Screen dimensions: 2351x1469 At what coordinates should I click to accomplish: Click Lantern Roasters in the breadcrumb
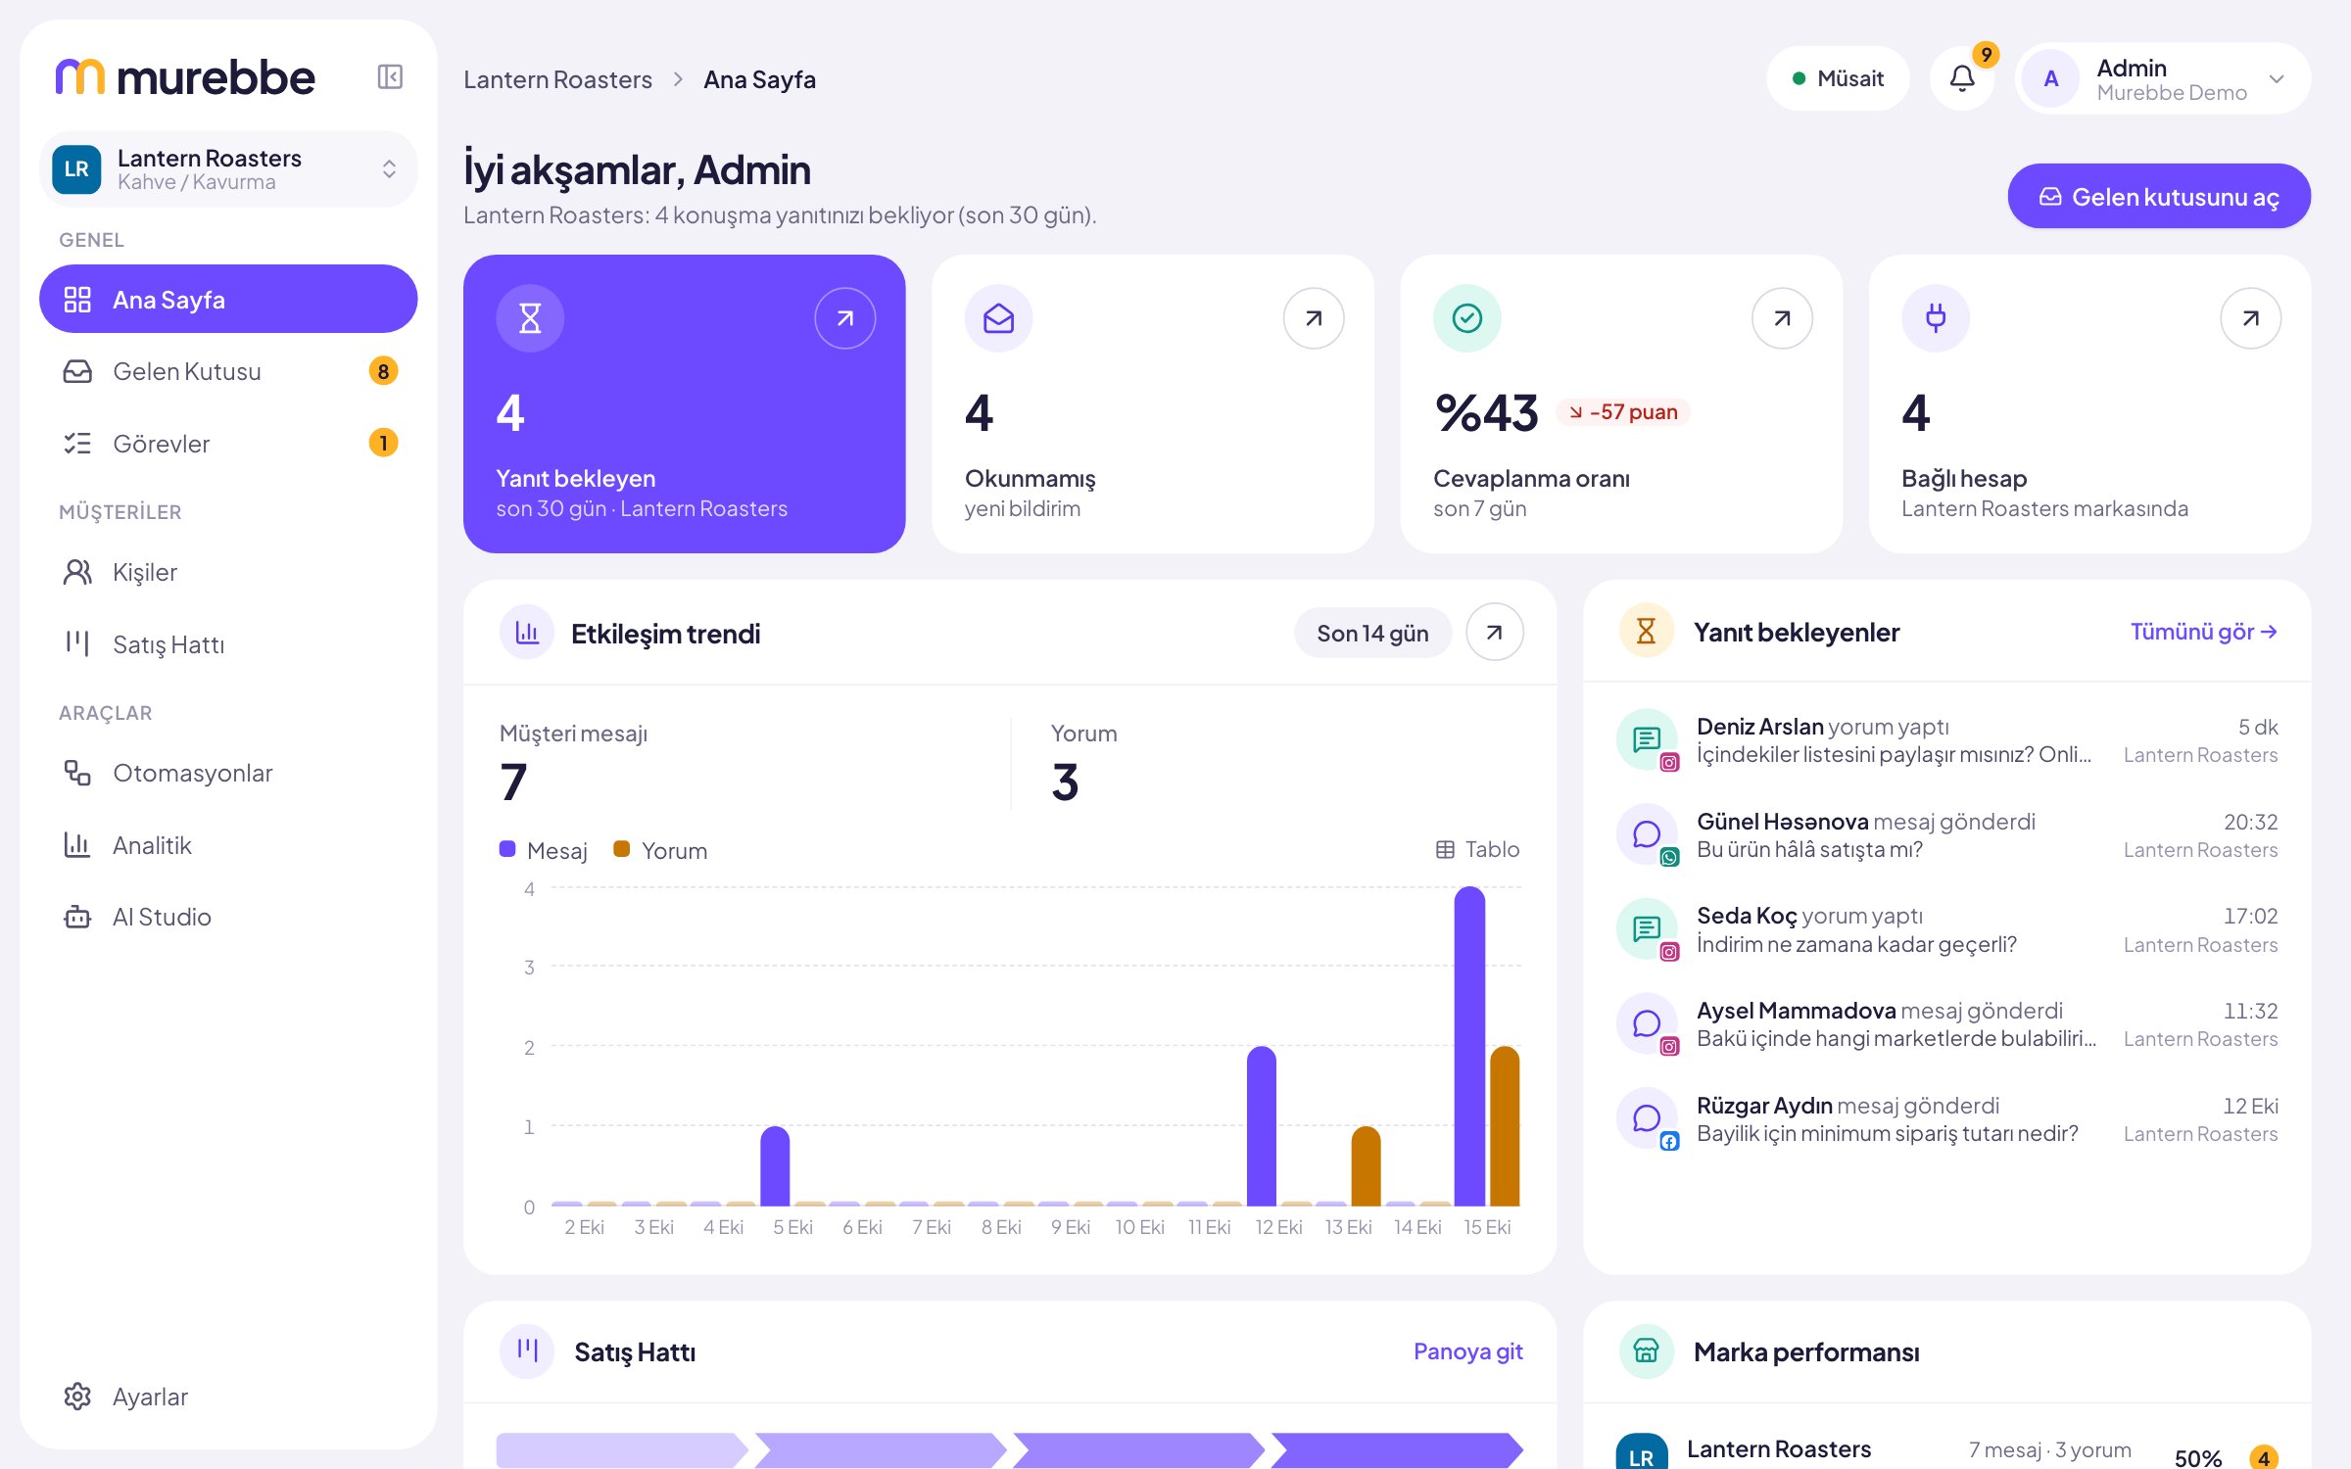(557, 79)
